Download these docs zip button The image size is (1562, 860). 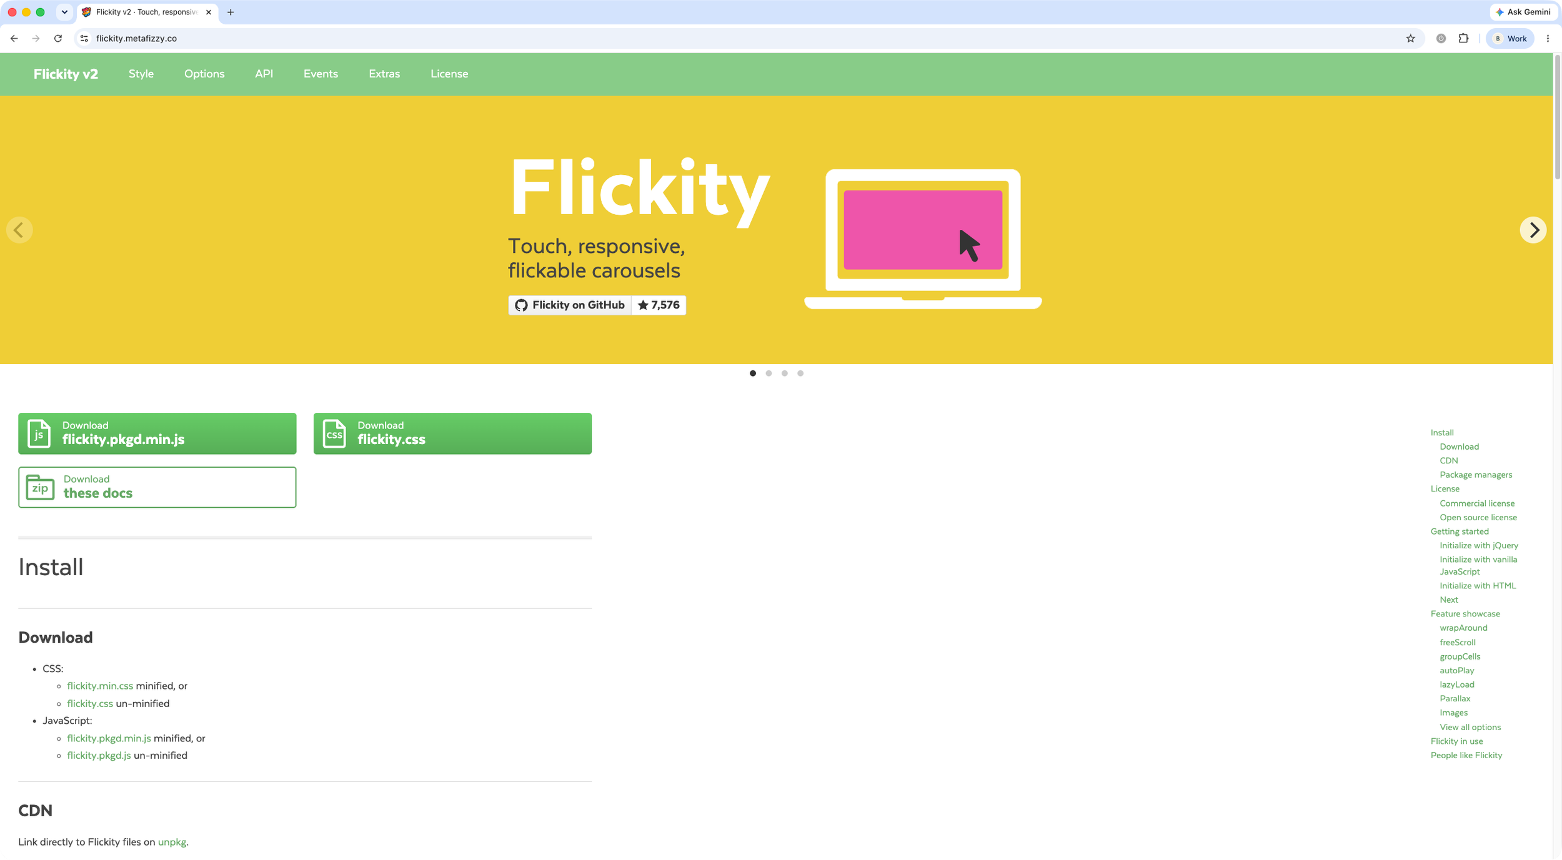click(157, 487)
